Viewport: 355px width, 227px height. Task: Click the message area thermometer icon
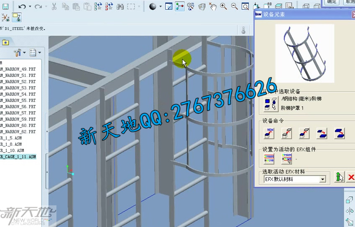244,30
